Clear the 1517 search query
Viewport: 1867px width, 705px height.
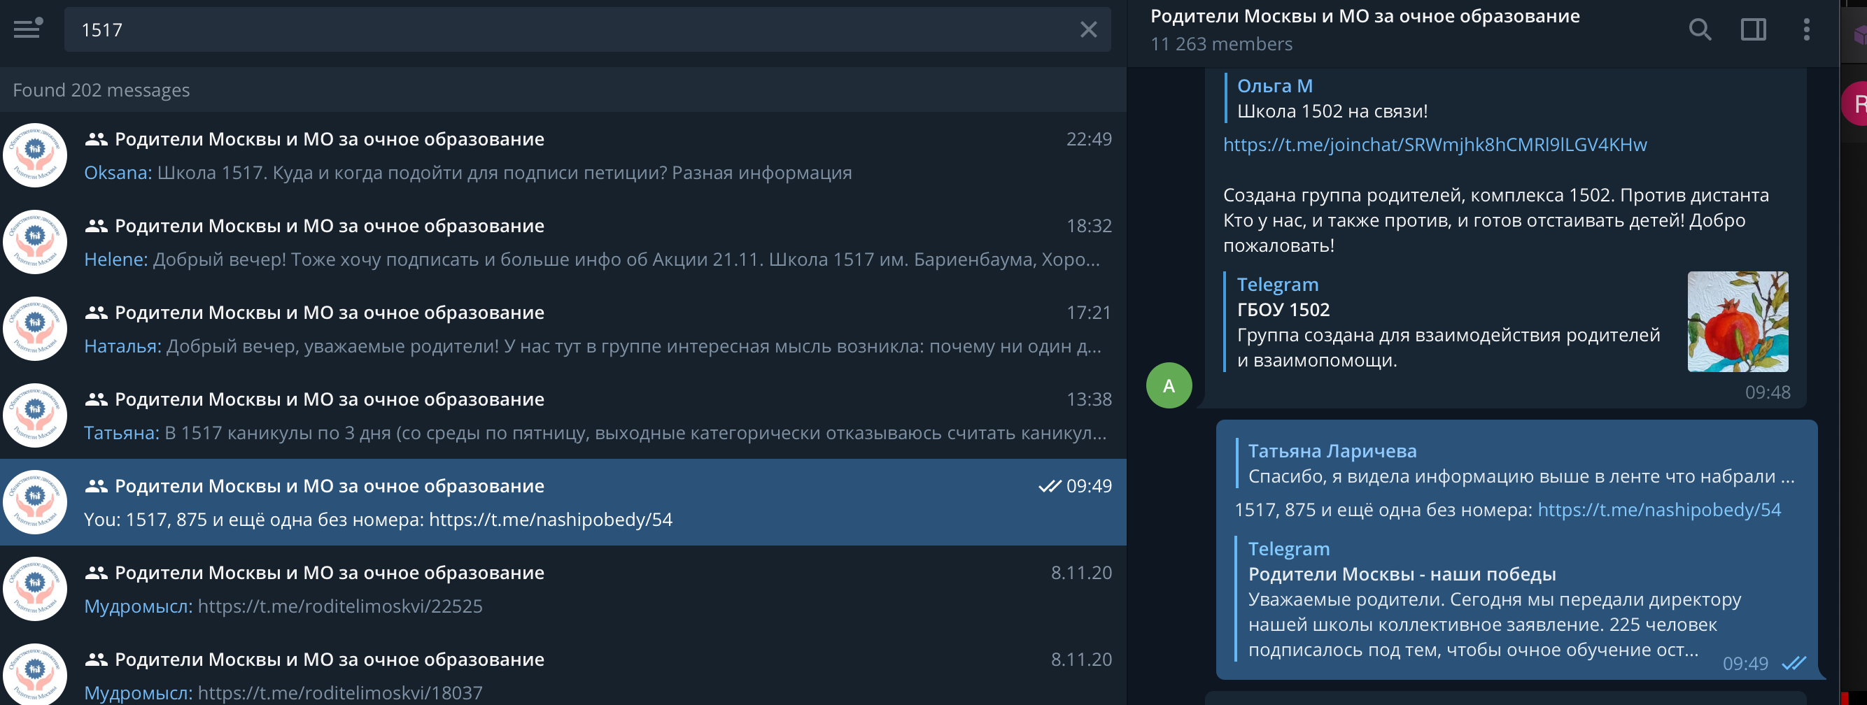click(x=1088, y=29)
